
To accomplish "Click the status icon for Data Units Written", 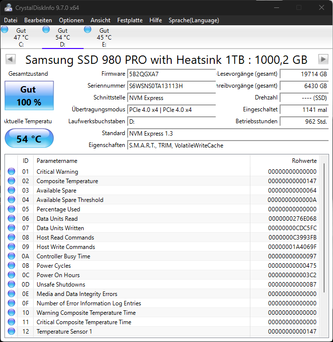I will coord(11,228).
